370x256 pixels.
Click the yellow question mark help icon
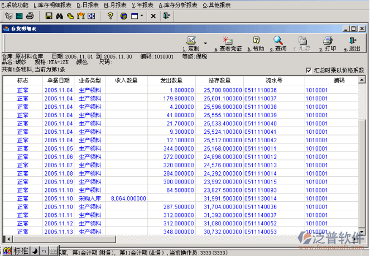click(110, 16)
